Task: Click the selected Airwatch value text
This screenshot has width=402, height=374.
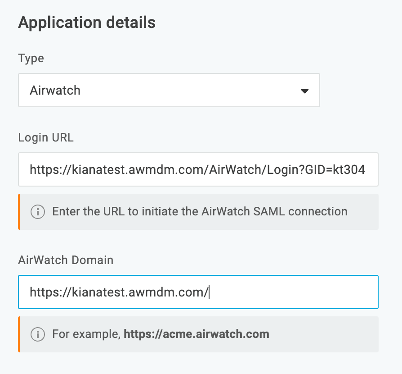Action: coord(55,90)
